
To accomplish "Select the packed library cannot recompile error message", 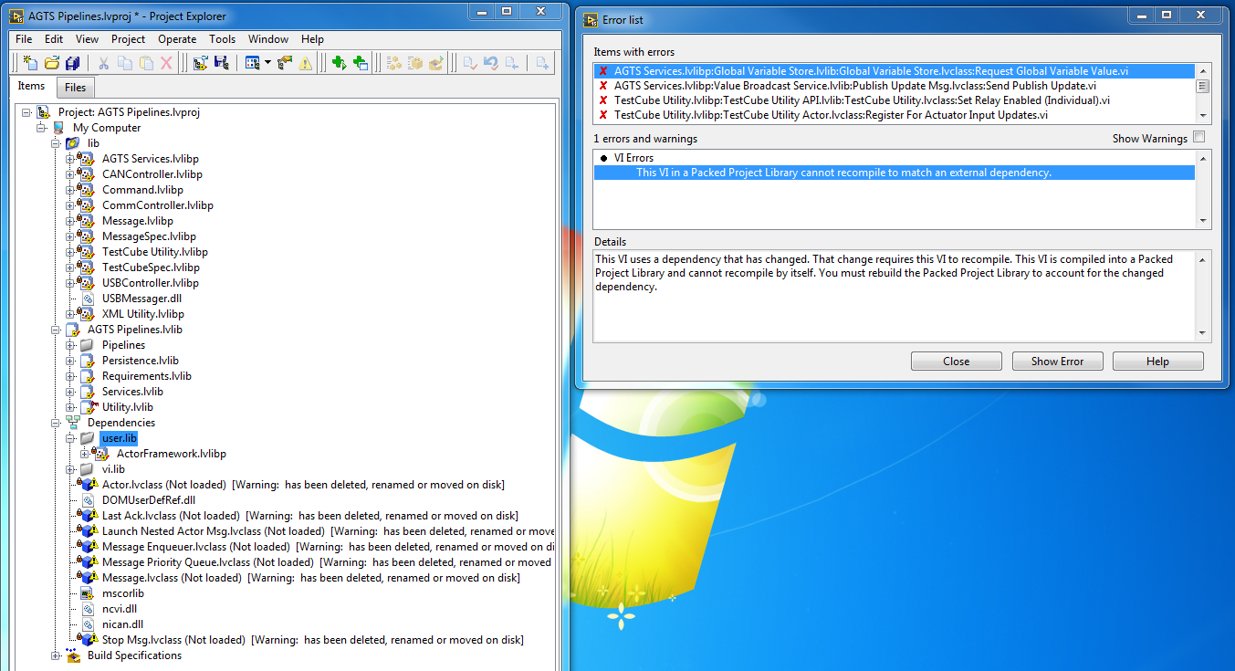I will pos(895,173).
